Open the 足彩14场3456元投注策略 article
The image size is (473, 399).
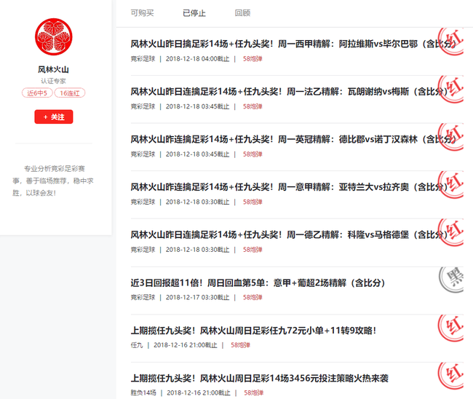click(x=260, y=378)
